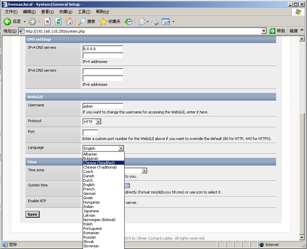This screenshot has width=307, height=249.
Task: Click the page scrollbar up arrow
Action: point(302,39)
